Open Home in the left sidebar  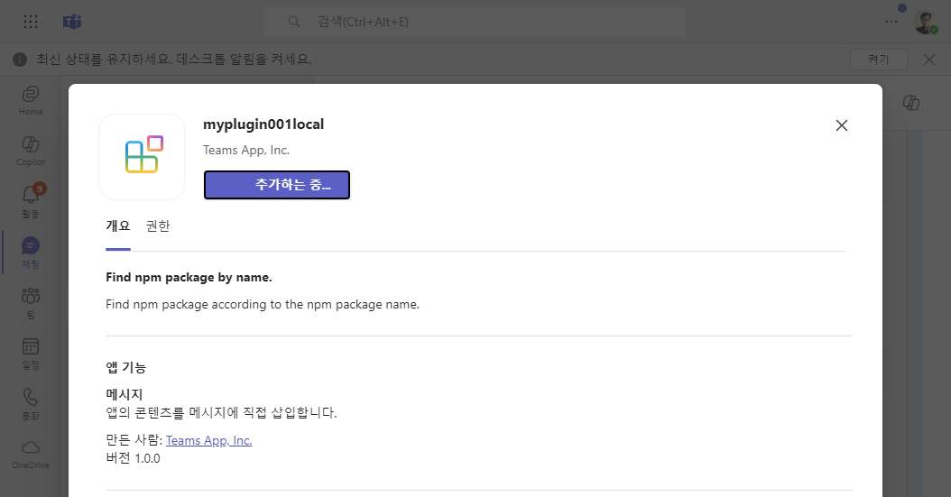point(31,101)
